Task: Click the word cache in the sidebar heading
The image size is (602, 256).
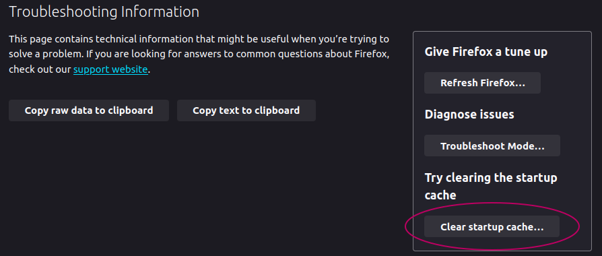Action: (440, 195)
